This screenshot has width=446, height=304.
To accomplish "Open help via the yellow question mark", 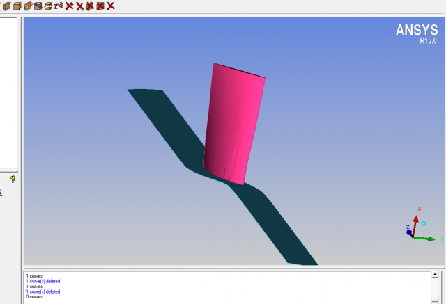I will pyautogui.click(x=13, y=179).
